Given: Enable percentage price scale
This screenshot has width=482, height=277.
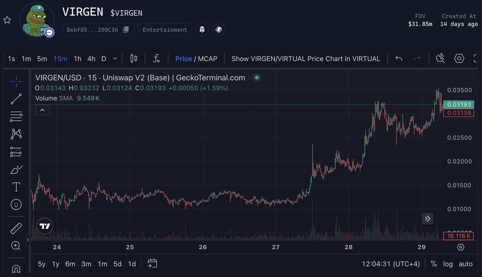Looking at the screenshot, I should click(433, 264).
